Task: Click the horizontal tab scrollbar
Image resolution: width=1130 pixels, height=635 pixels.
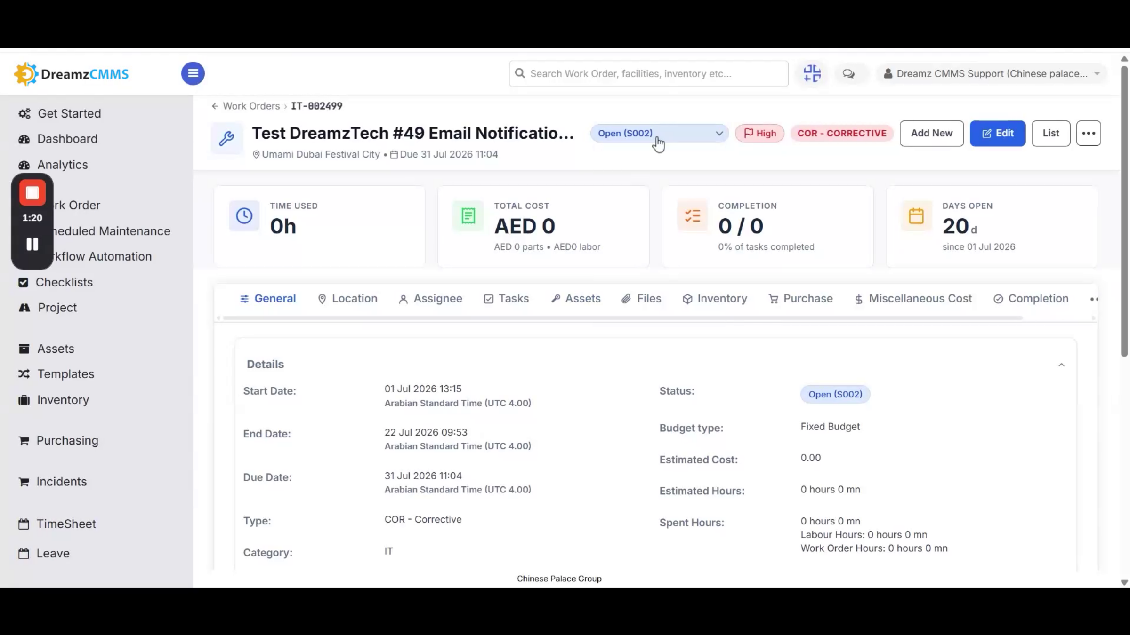Action: click(622, 318)
